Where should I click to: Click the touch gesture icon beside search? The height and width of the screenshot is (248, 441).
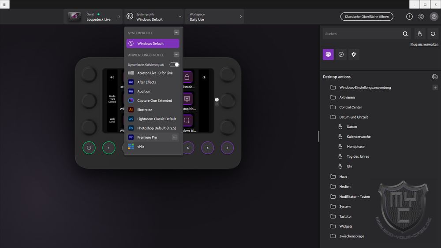(420, 34)
